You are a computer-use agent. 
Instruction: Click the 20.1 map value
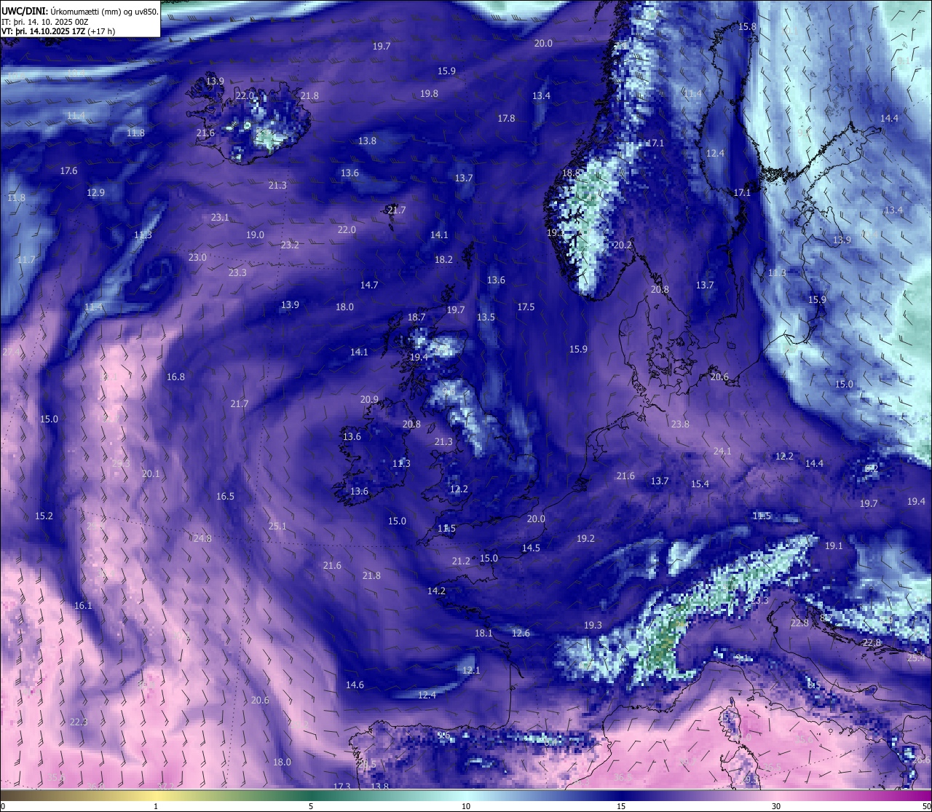[151, 474]
